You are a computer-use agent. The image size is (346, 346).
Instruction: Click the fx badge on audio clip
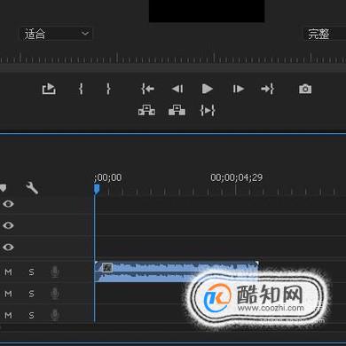click(x=107, y=268)
